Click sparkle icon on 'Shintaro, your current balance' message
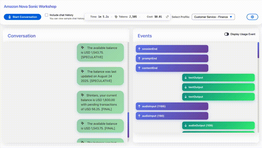The height and width of the screenshot is (148, 262). [82, 95]
